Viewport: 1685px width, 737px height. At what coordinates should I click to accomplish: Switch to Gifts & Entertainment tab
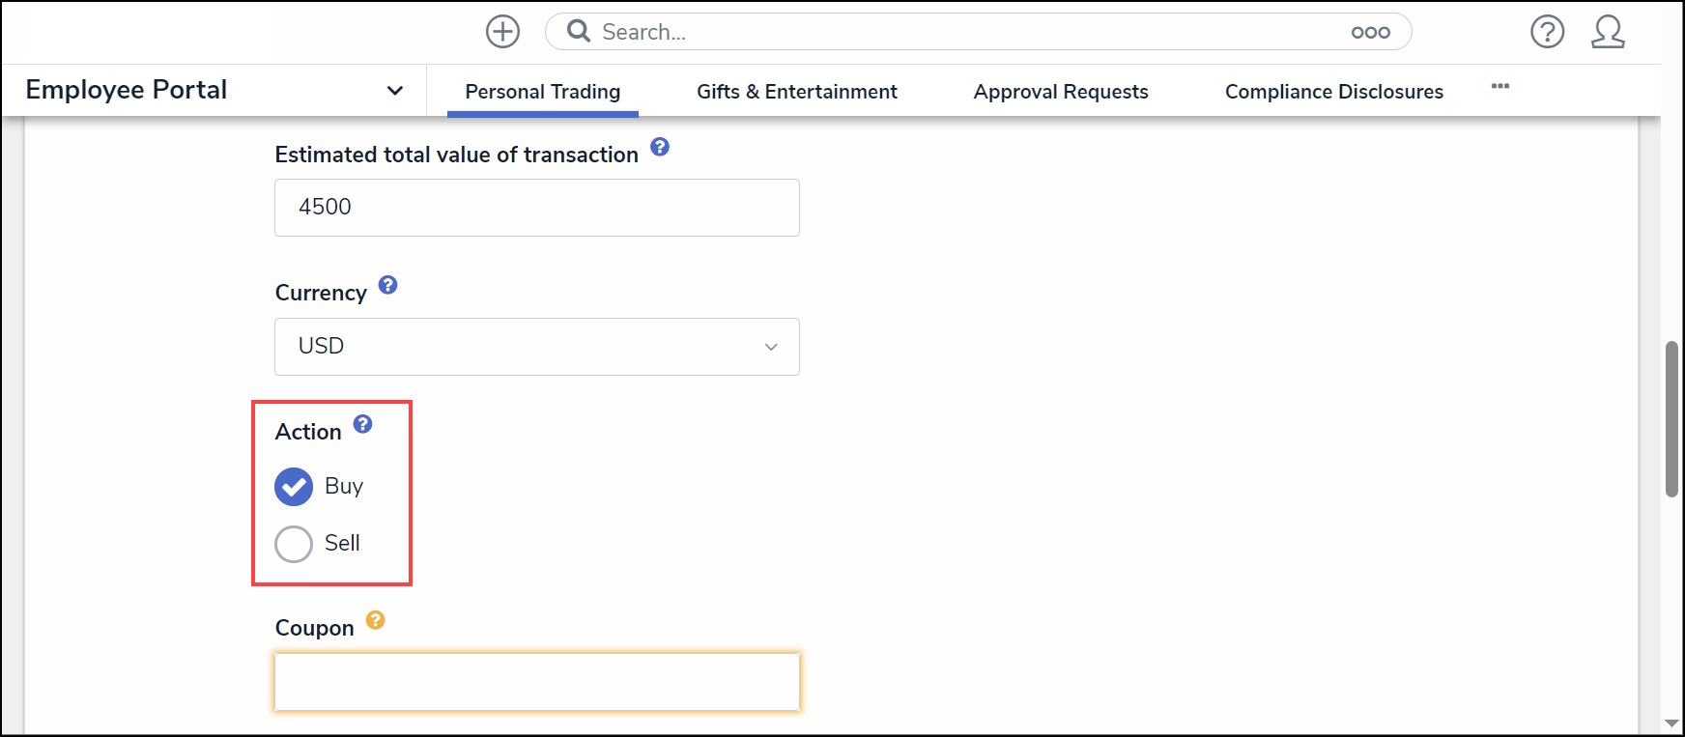click(x=796, y=92)
